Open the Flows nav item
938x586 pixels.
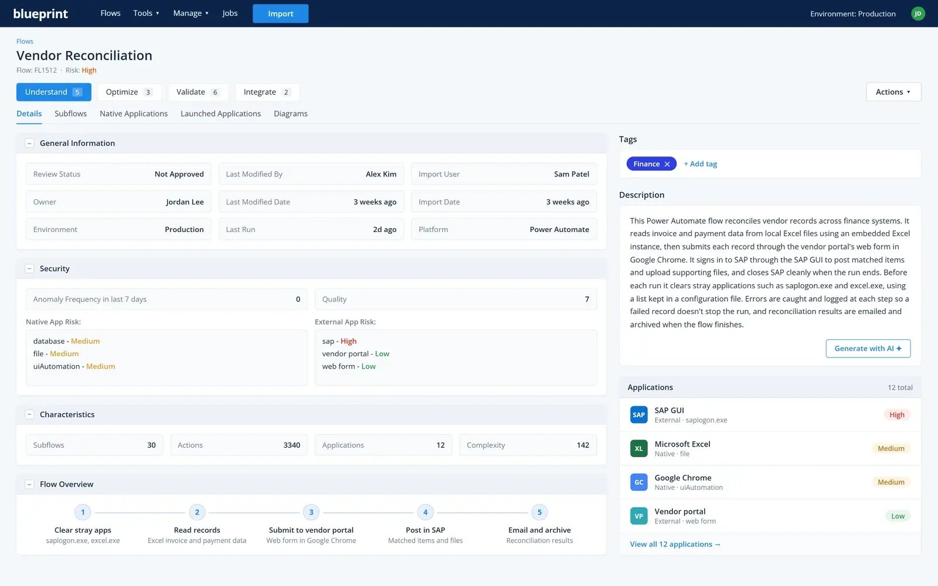click(110, 13)
